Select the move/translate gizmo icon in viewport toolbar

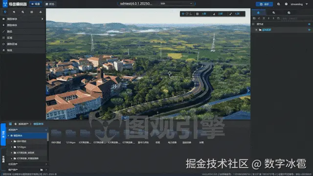pyautogui.click(x=183, y=14)
